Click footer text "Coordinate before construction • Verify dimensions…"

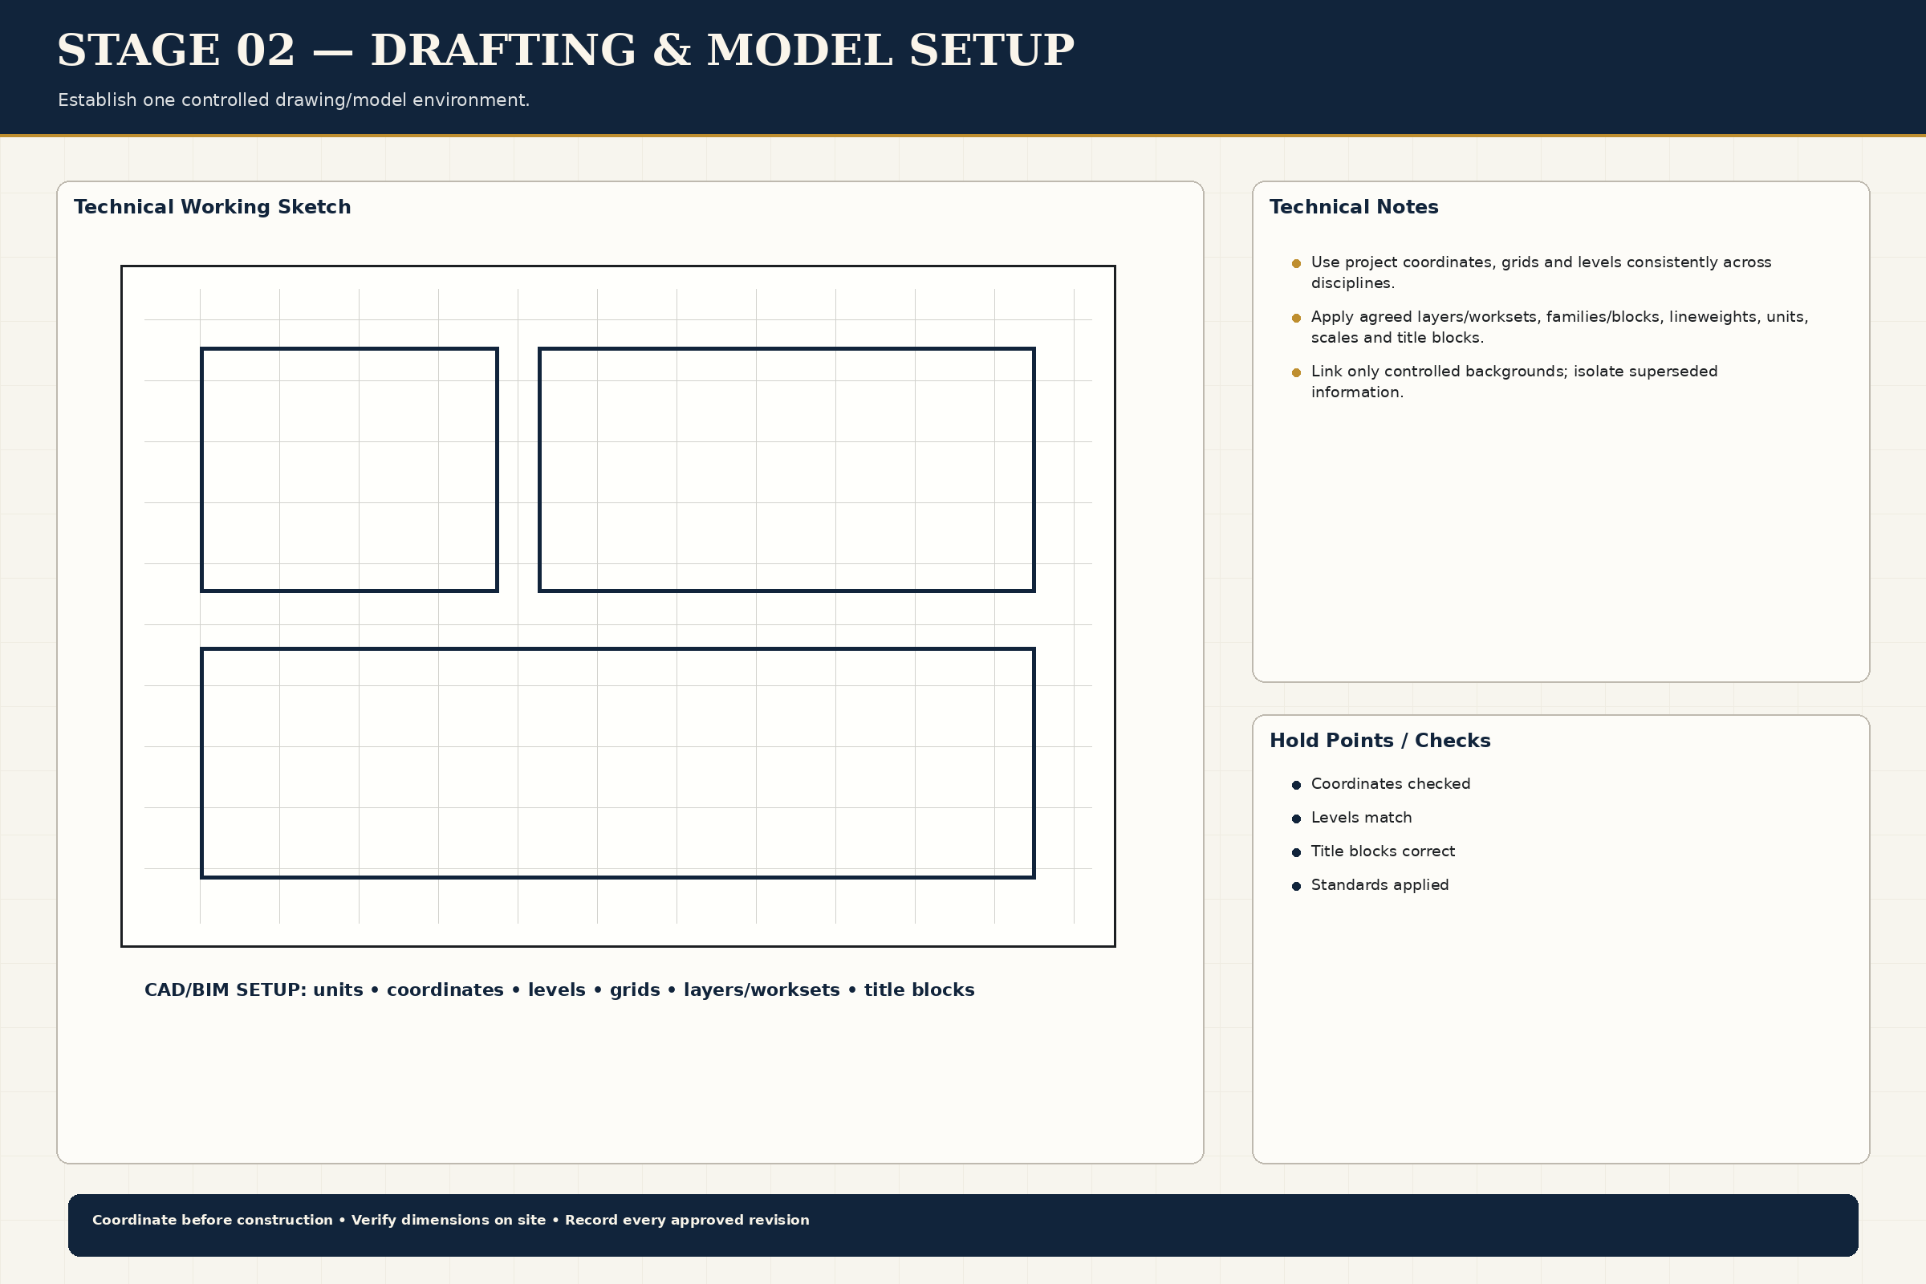tap(450, 1219)
